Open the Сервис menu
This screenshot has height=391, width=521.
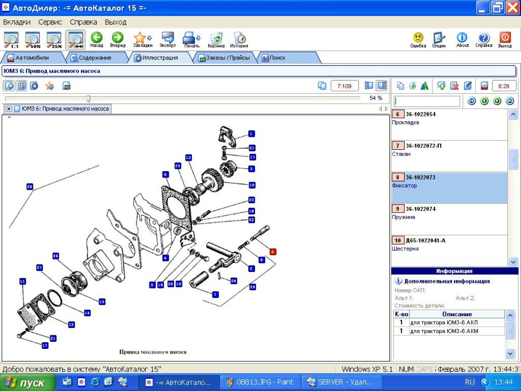[50, 22]
